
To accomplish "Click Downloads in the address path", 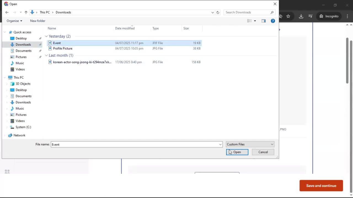I will (x=63, y=12).
